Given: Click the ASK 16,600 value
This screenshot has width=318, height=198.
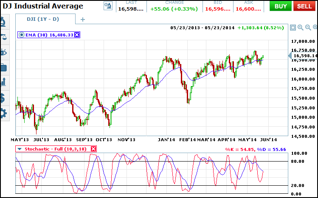Looking at the screenshot, I should coord(248,9).
